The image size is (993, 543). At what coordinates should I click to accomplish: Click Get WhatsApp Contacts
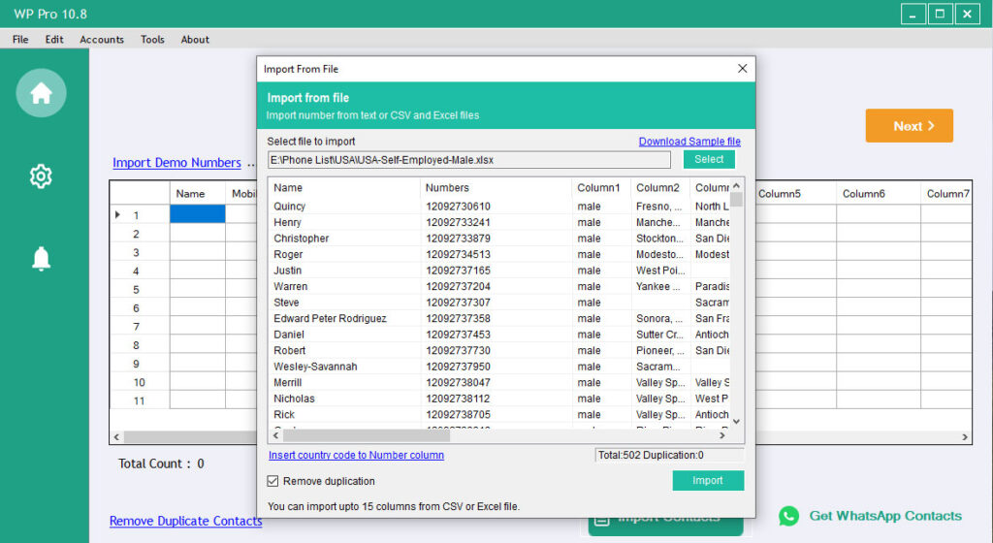click(x=885, y=516)
